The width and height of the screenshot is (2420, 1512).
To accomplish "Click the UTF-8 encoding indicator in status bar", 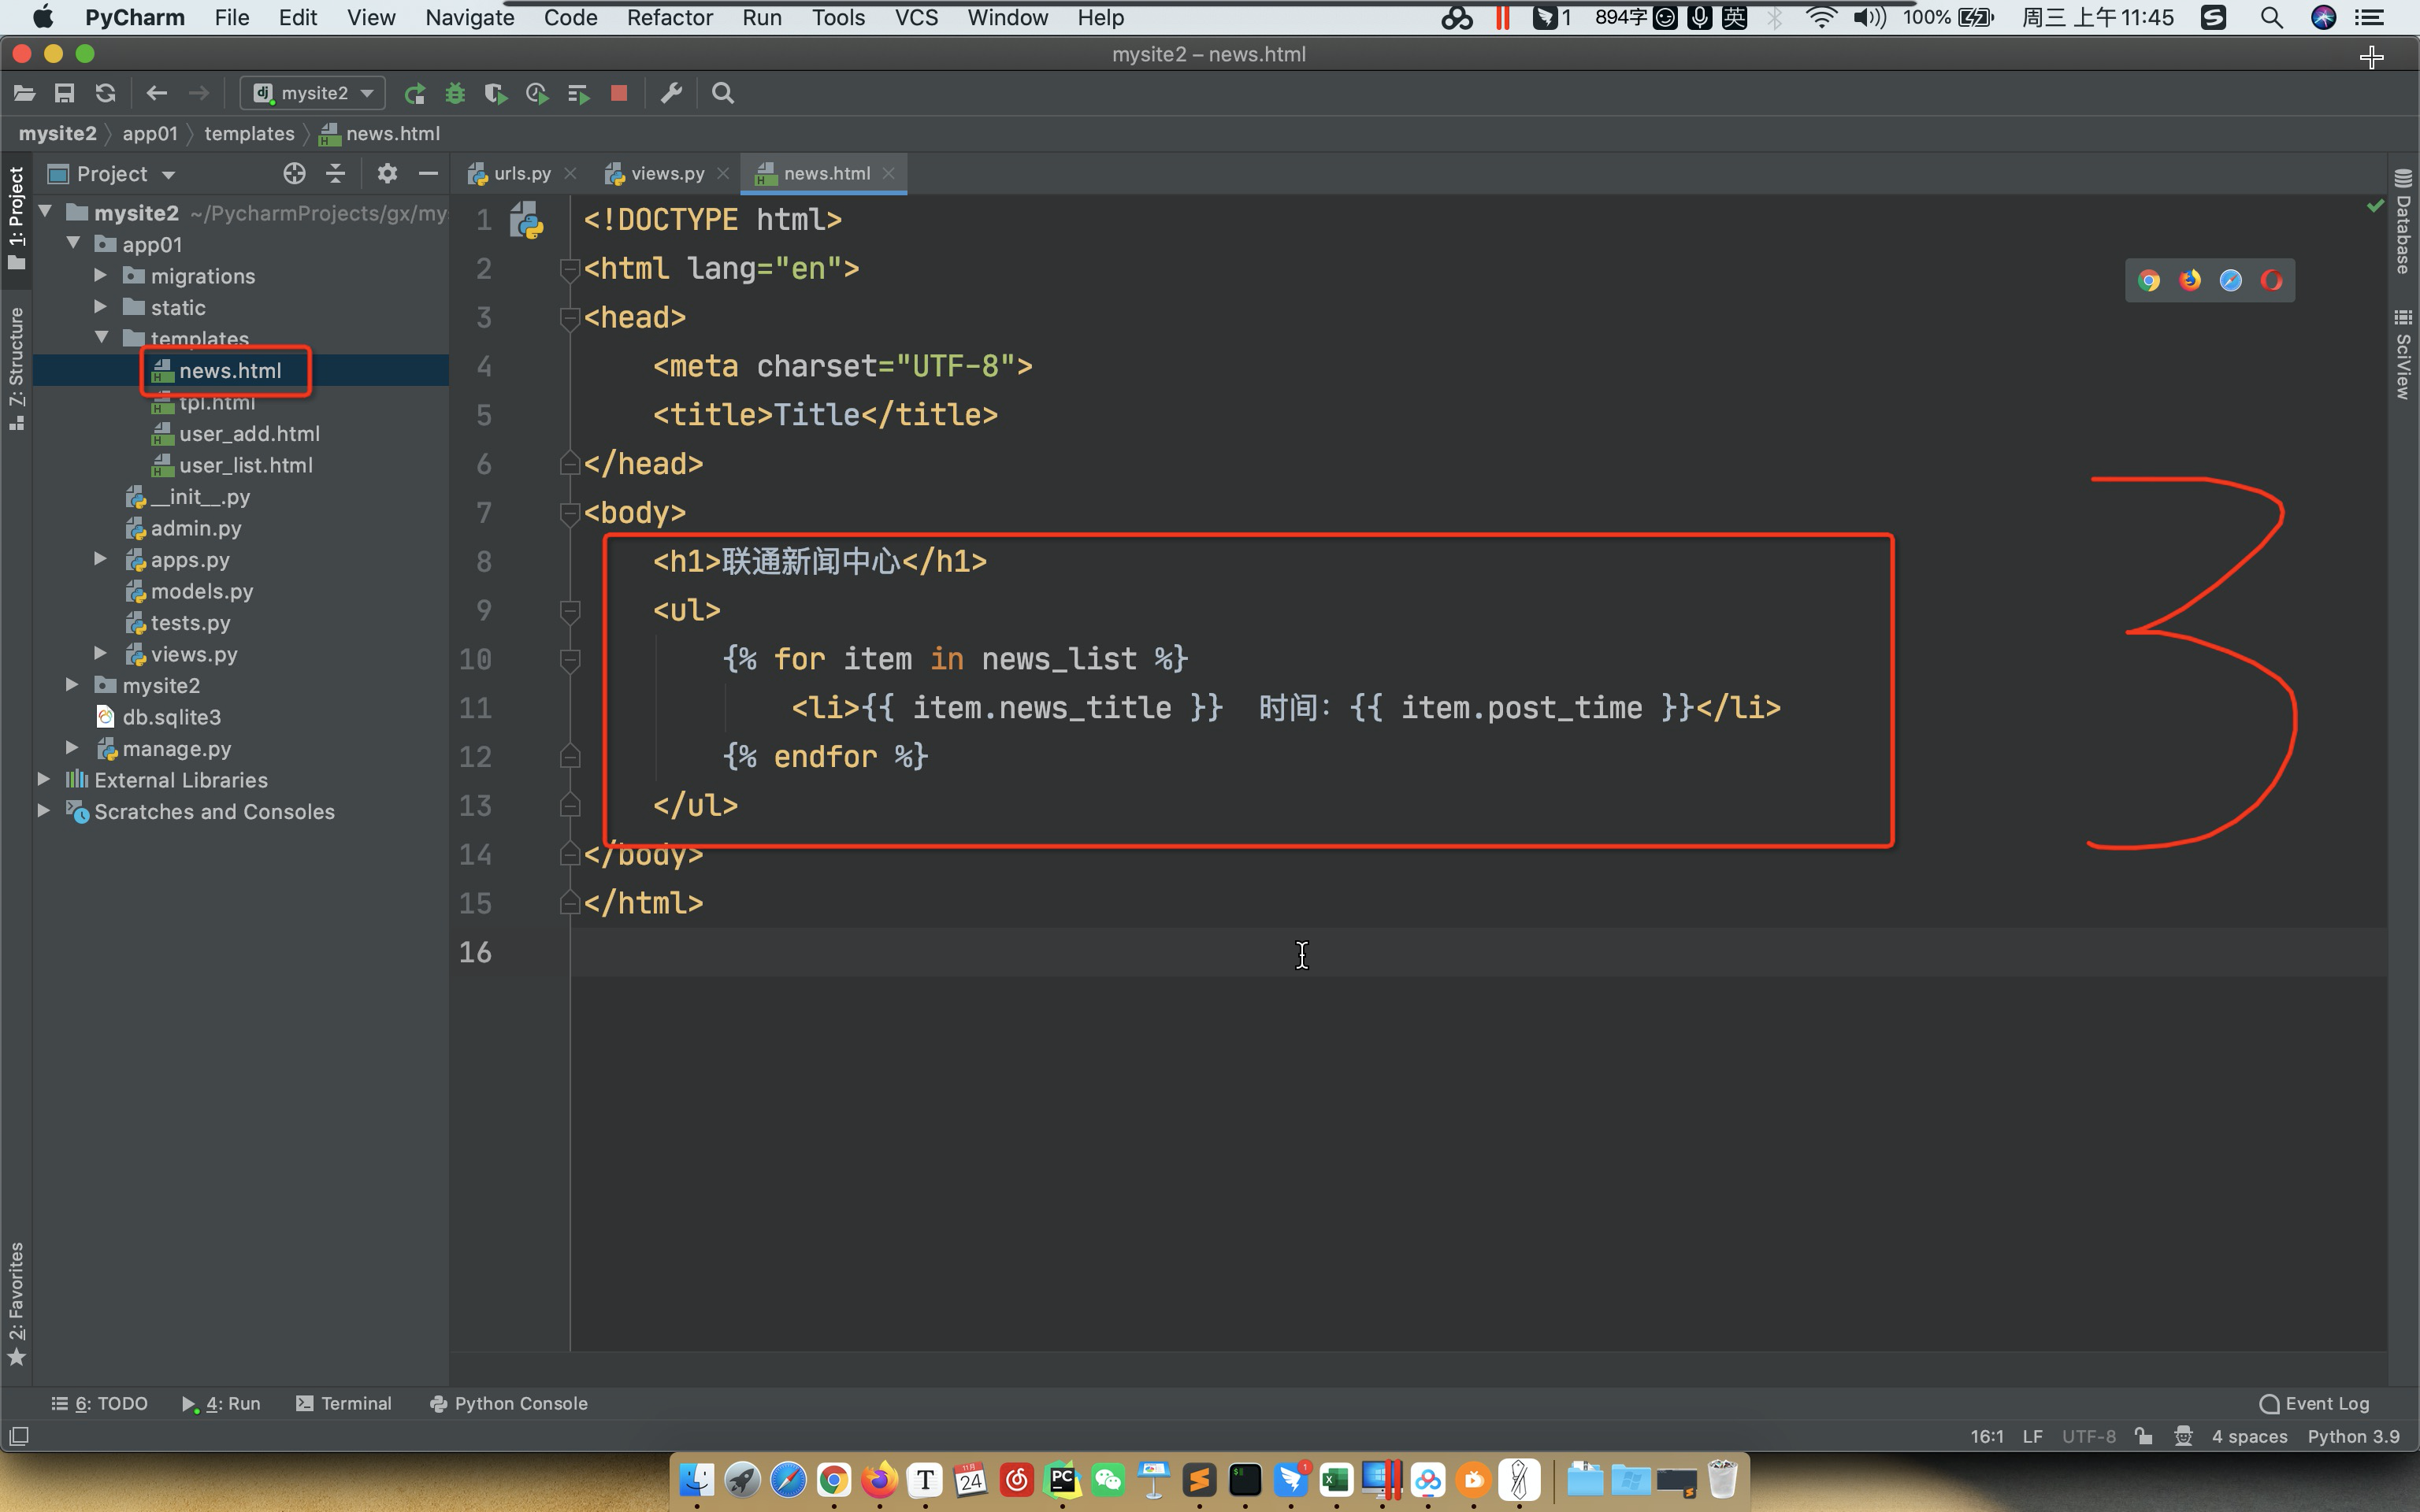I will pyautogui.click(x=2091, y=1439).
